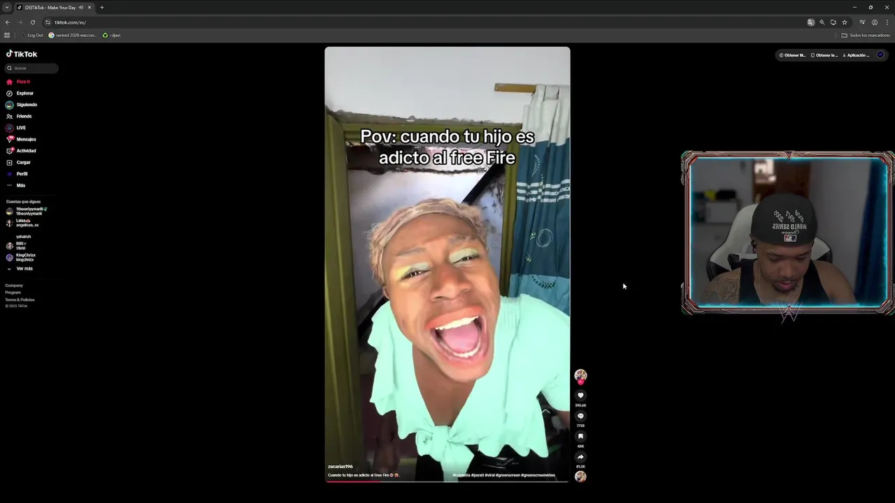The height and width of the screenshot is (503, 895).
Task: Open the Actividad notifications
Action: tap(21, 151)
